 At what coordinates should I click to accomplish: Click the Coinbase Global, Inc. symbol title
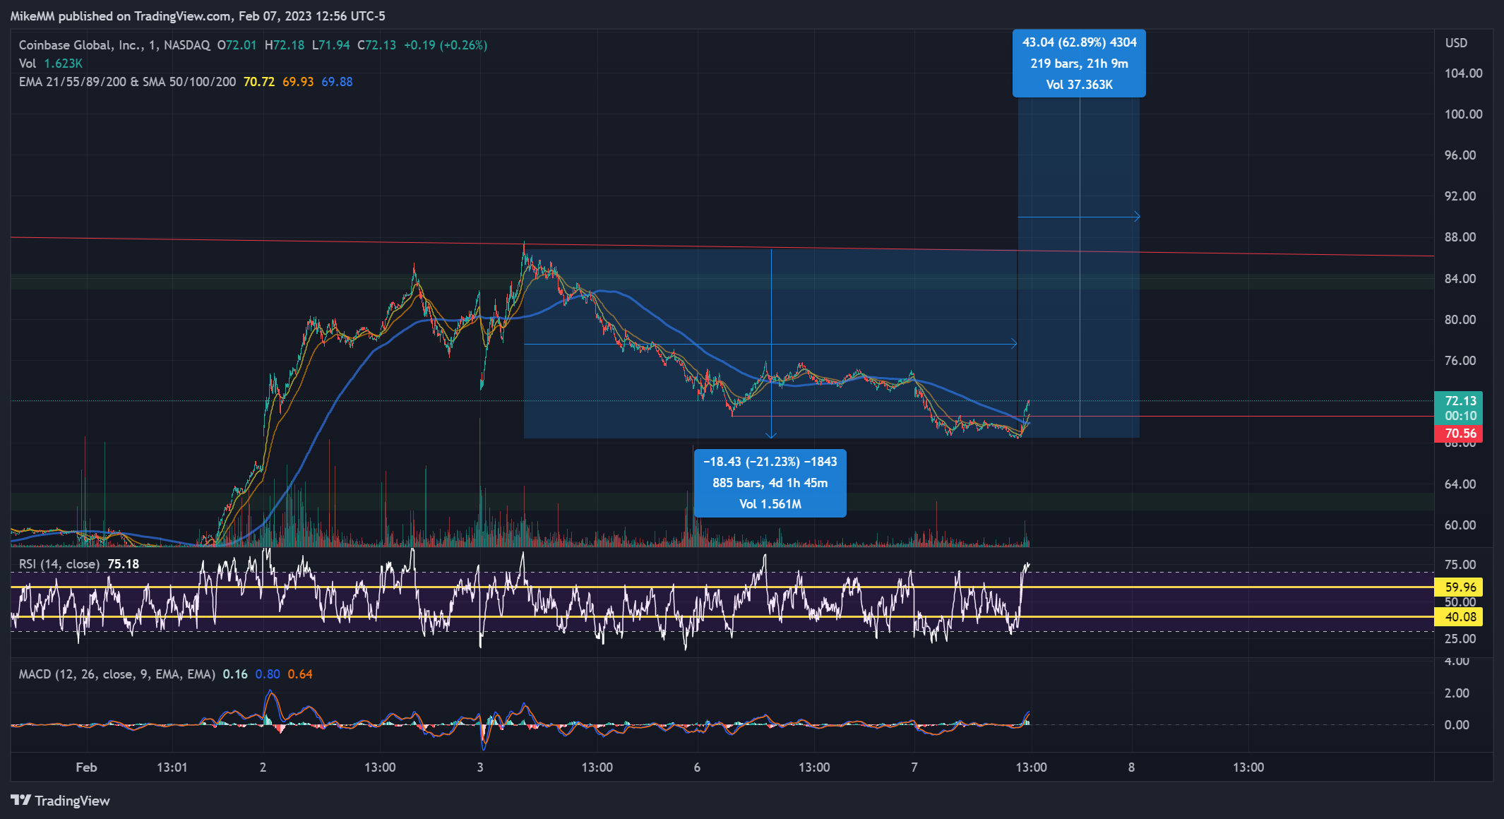click(x=114, y=44)
